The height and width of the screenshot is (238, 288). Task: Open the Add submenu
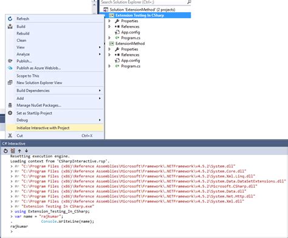coord(55,98)
